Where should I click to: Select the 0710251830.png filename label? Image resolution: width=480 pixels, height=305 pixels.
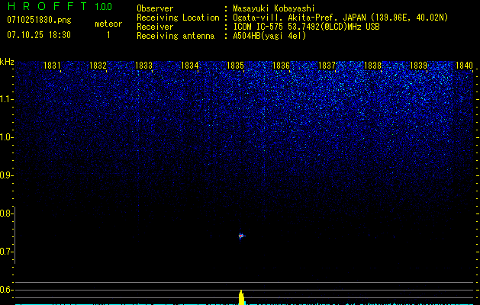click(38, 20)
